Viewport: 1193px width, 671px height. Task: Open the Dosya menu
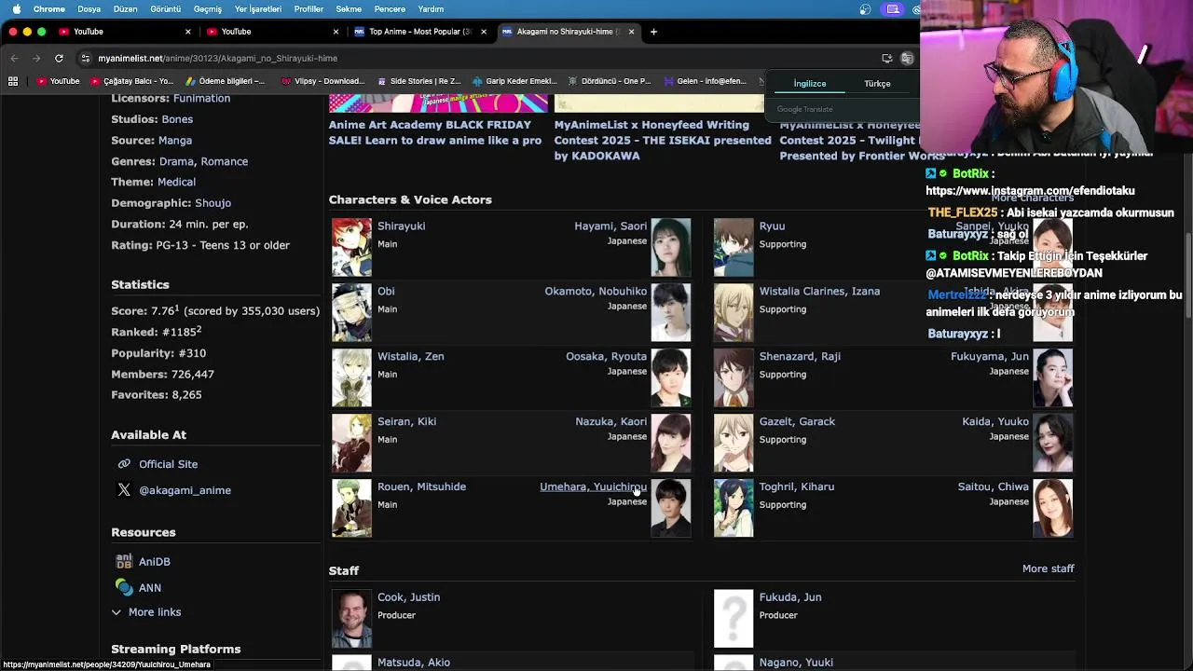89,9
